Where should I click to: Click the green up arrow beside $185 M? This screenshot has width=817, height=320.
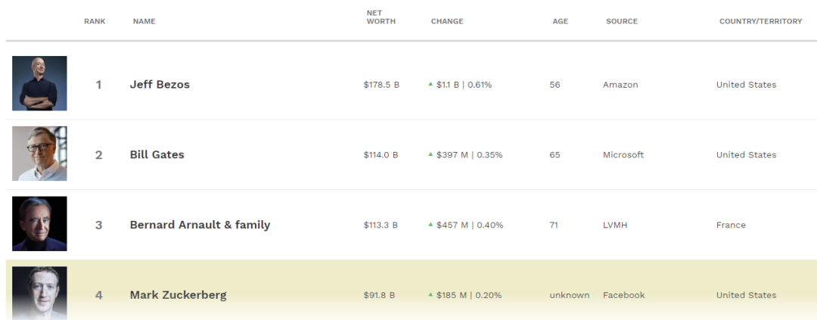point(430,294)
